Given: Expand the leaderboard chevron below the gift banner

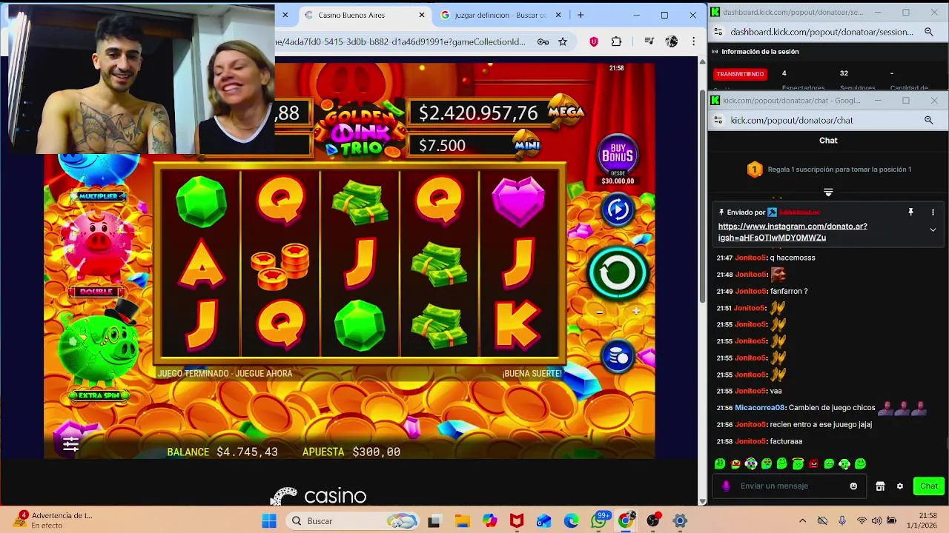Looking at the screenshot, I should click(x=828, y=192).
